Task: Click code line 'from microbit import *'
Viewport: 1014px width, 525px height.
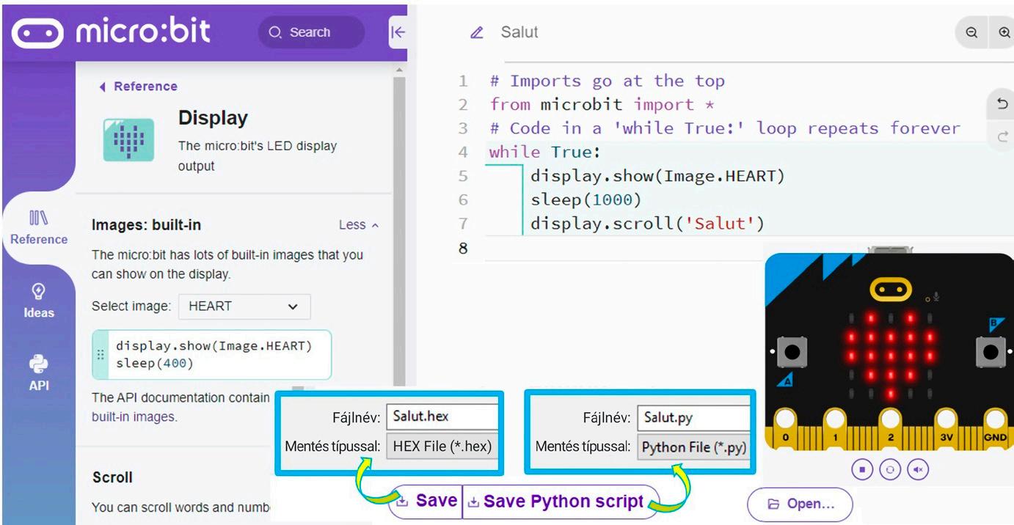Action: (x=602, y=105)
